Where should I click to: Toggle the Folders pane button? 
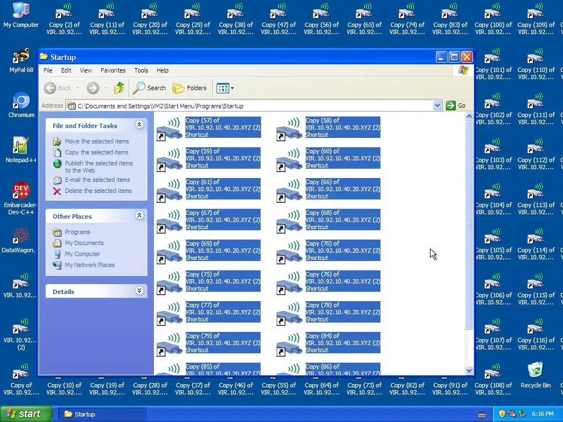[190, 88]
